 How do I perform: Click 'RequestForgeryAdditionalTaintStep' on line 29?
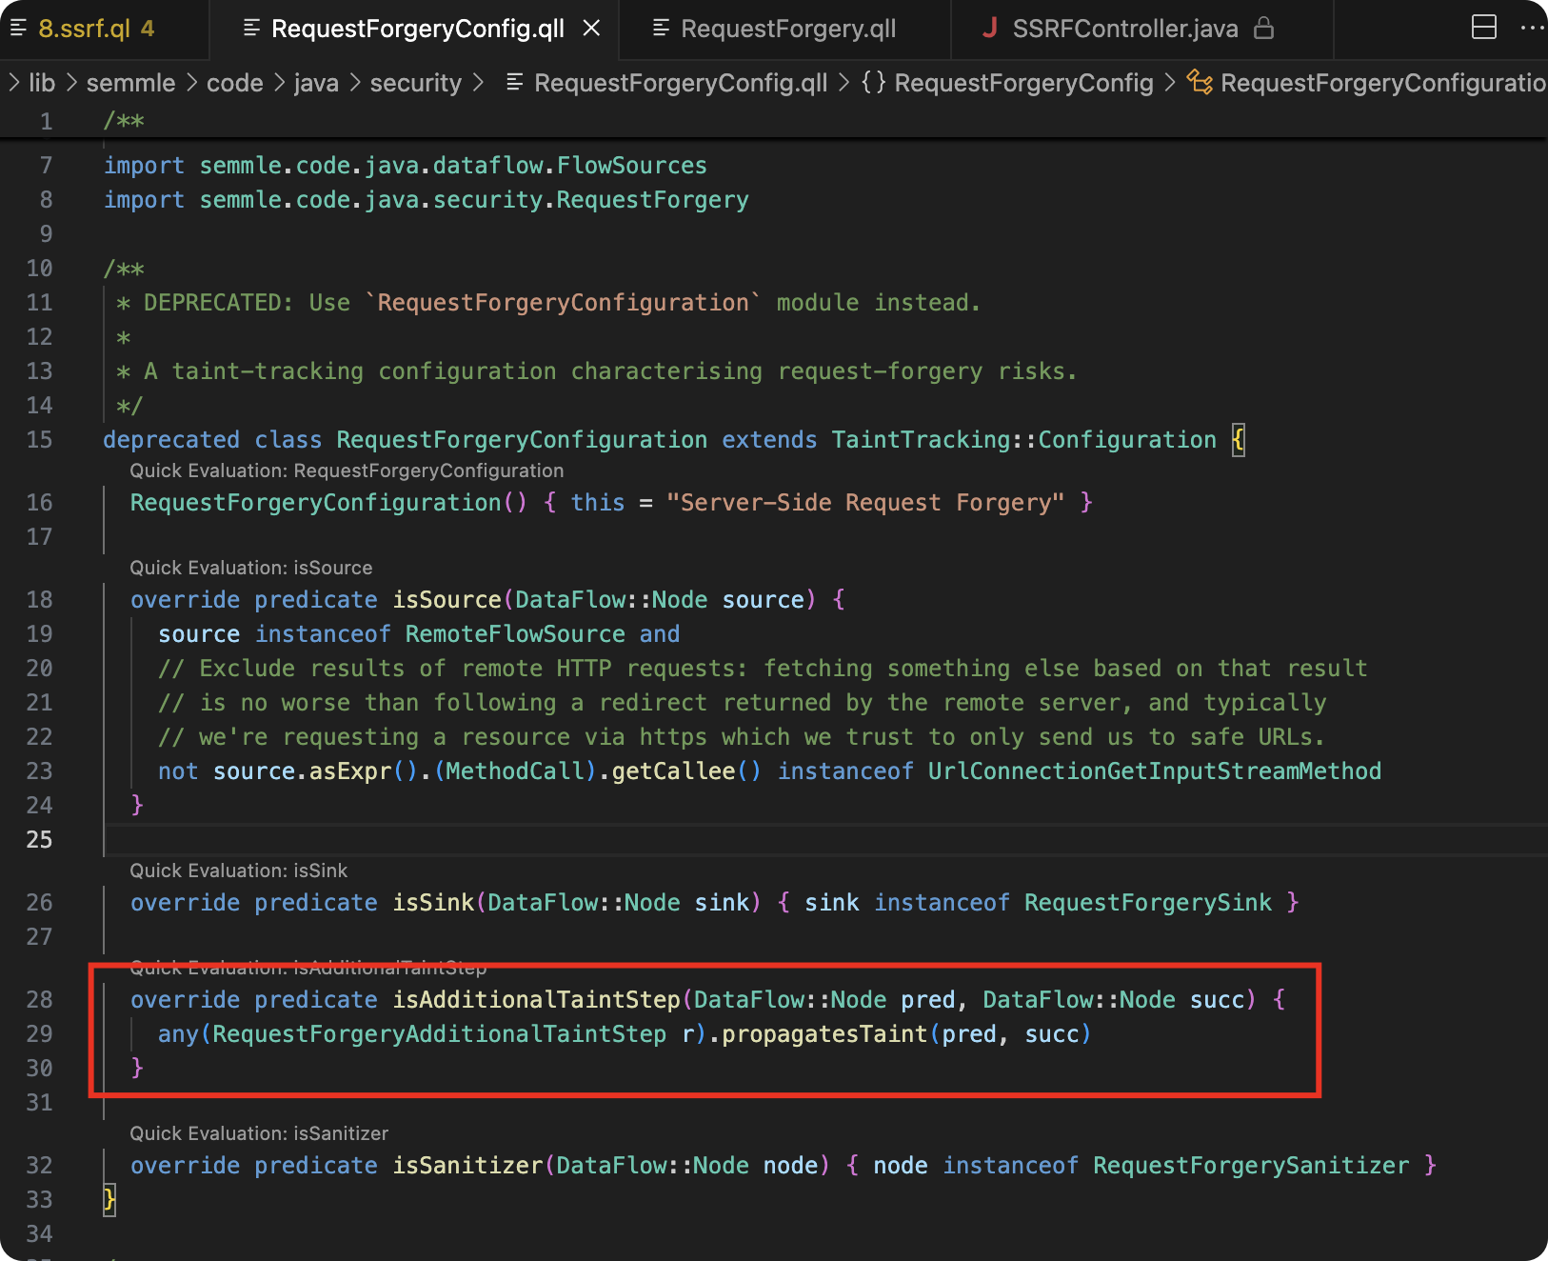[439, 1033]
